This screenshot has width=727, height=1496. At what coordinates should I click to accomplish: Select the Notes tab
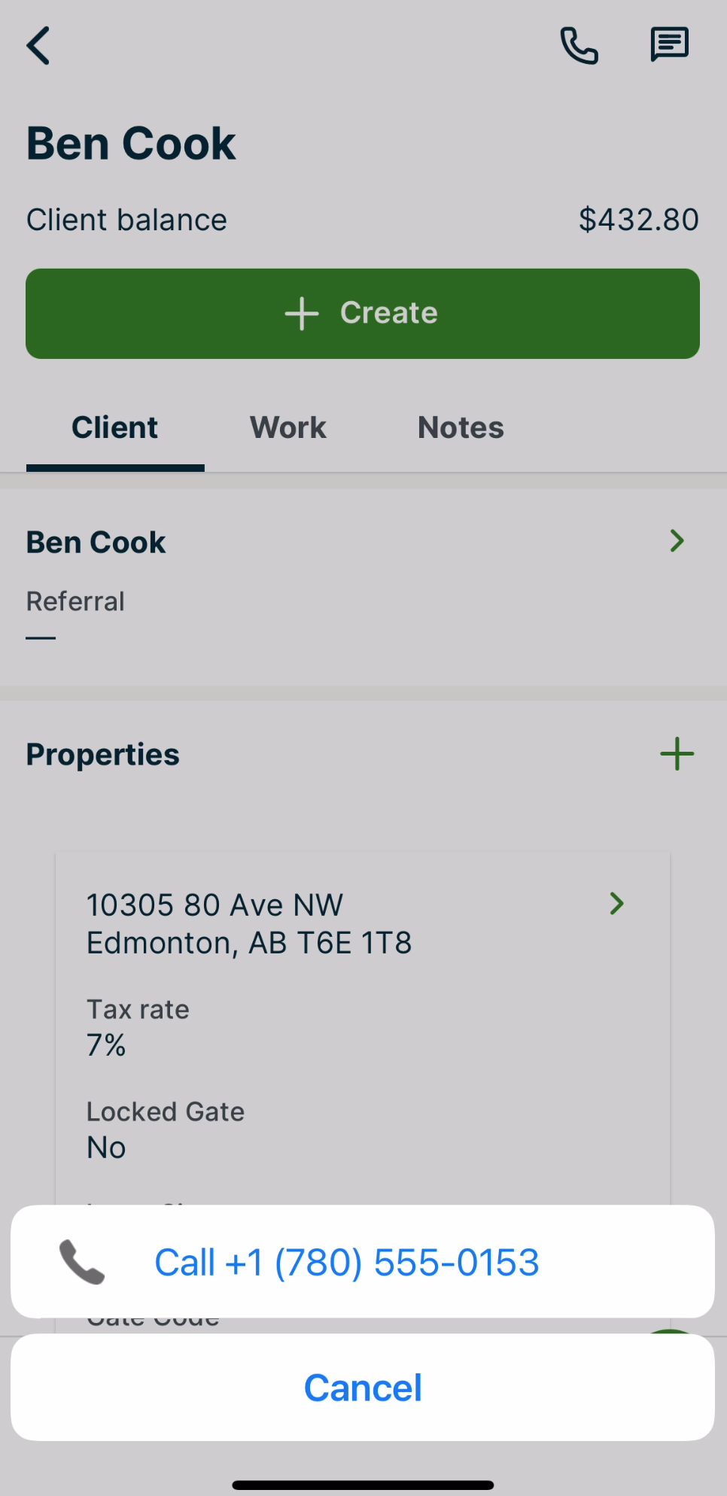461,427
